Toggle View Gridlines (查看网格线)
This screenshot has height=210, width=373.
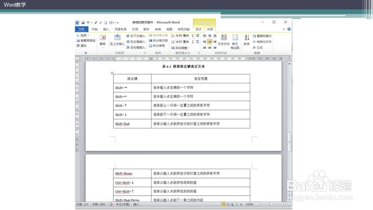(x=85, y=40)
